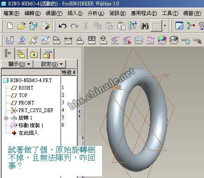204x178 pixels.
Task: Select the distance measurement analysis icon
Action: 68,40
